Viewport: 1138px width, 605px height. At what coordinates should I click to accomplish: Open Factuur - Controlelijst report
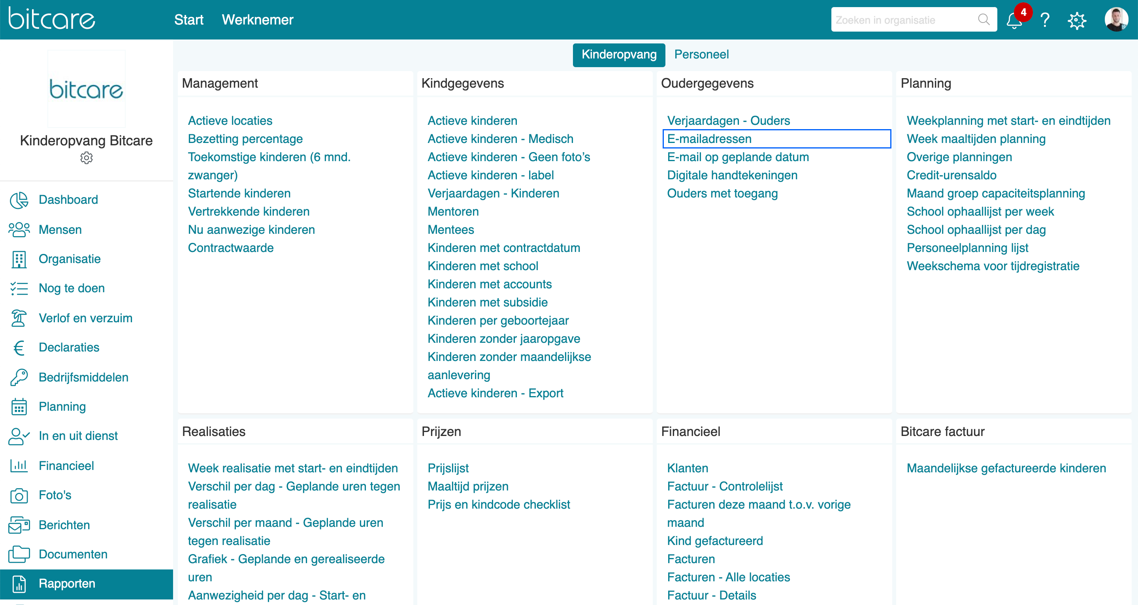(x=725, y=486)
